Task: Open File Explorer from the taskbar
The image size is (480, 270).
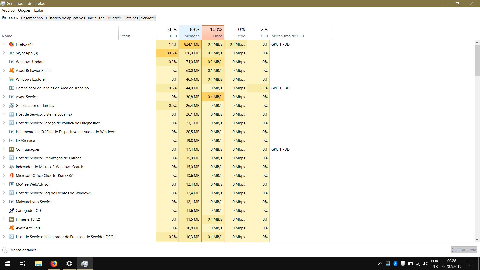Action: click(x=38, y=264)
